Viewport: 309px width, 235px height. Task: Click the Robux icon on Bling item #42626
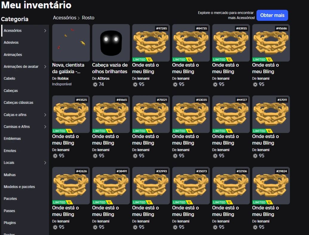(x=55, y=227)
